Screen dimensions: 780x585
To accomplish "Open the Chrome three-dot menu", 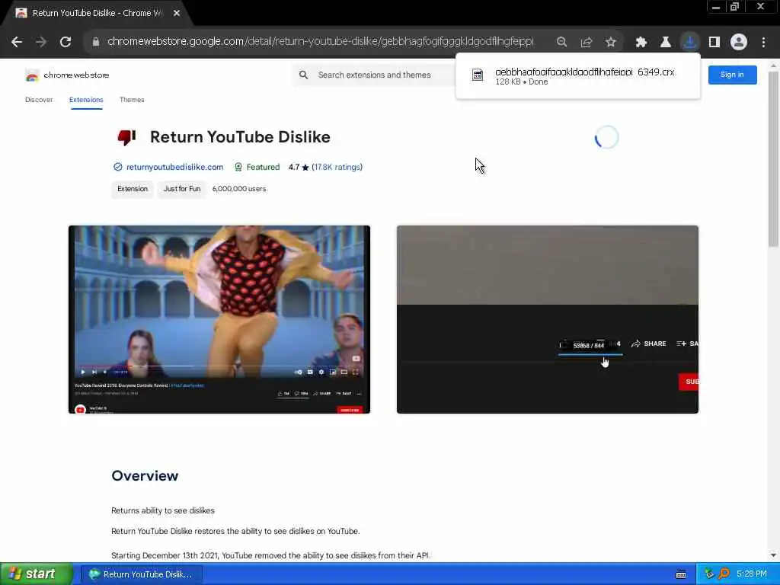I will pyautogui.click(x=763, y=42).
